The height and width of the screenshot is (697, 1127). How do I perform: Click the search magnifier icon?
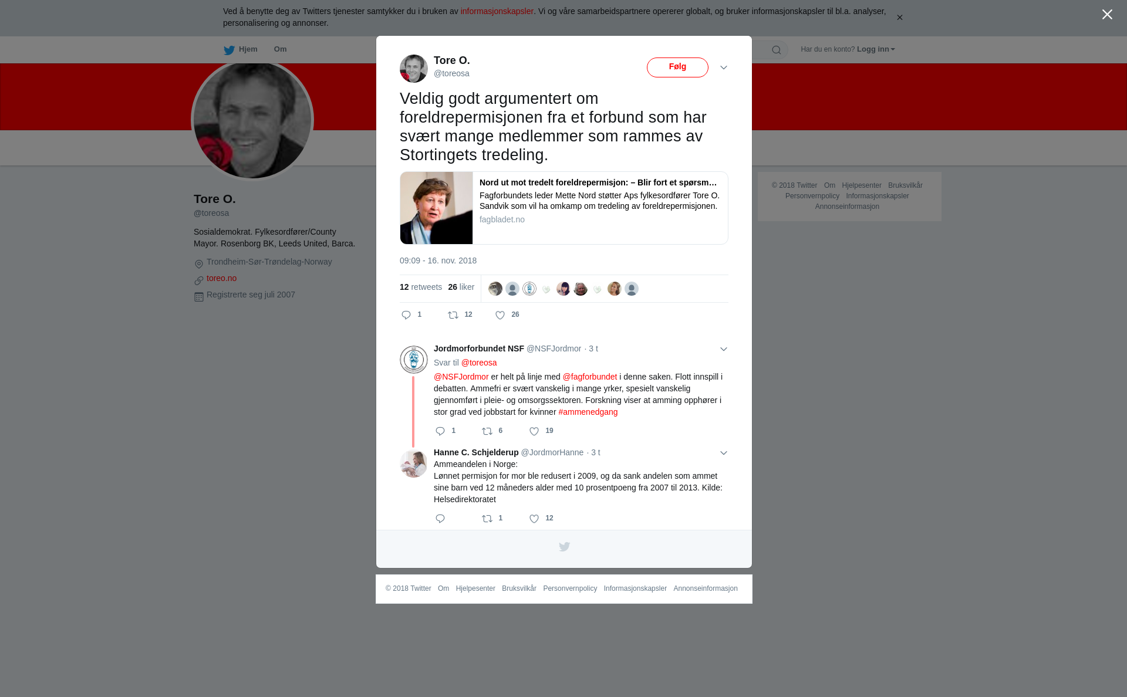coord(777,50)
